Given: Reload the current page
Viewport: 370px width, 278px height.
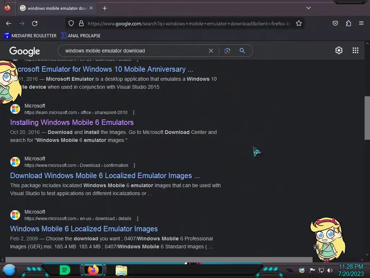Looking at the screenshot, I should [x=35, y=24].
